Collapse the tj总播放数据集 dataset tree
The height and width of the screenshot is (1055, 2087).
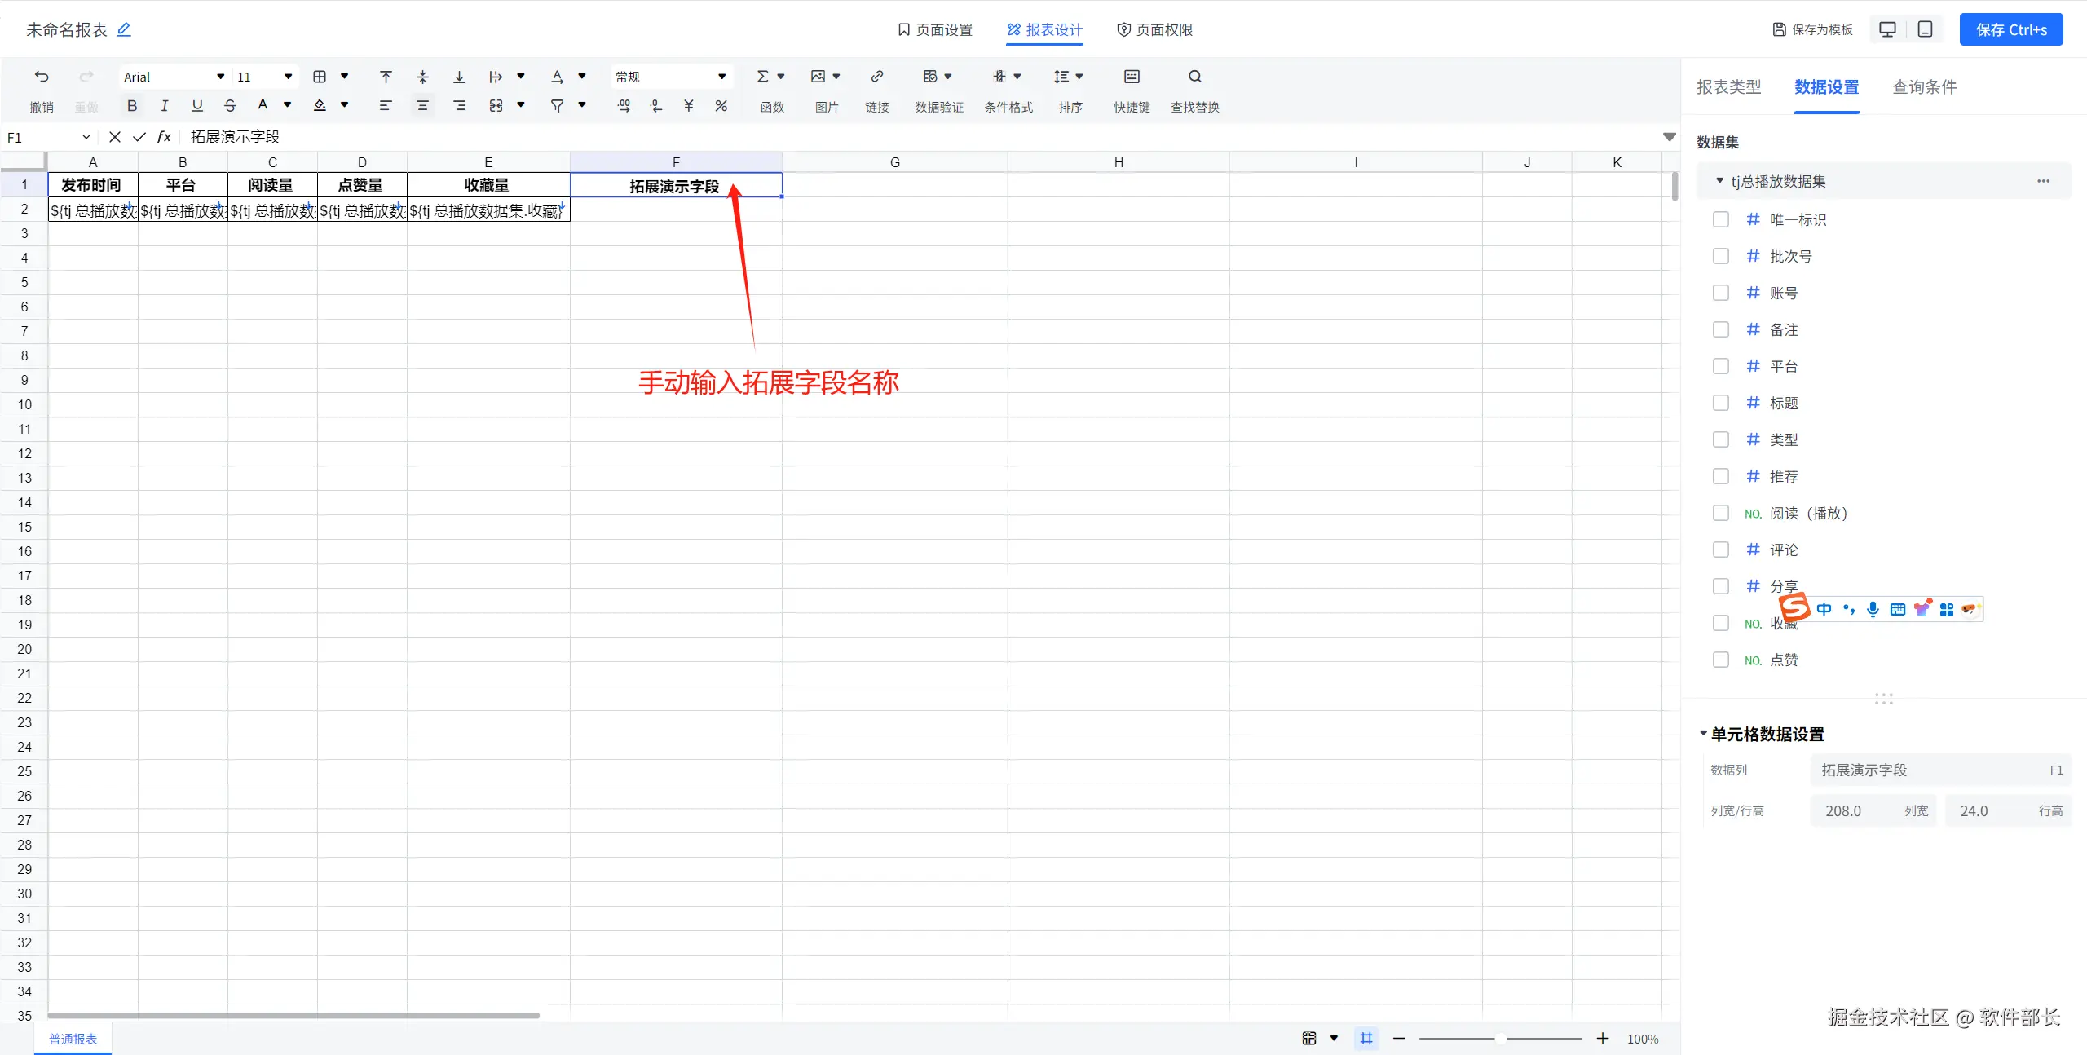[x=1719, y=181]
